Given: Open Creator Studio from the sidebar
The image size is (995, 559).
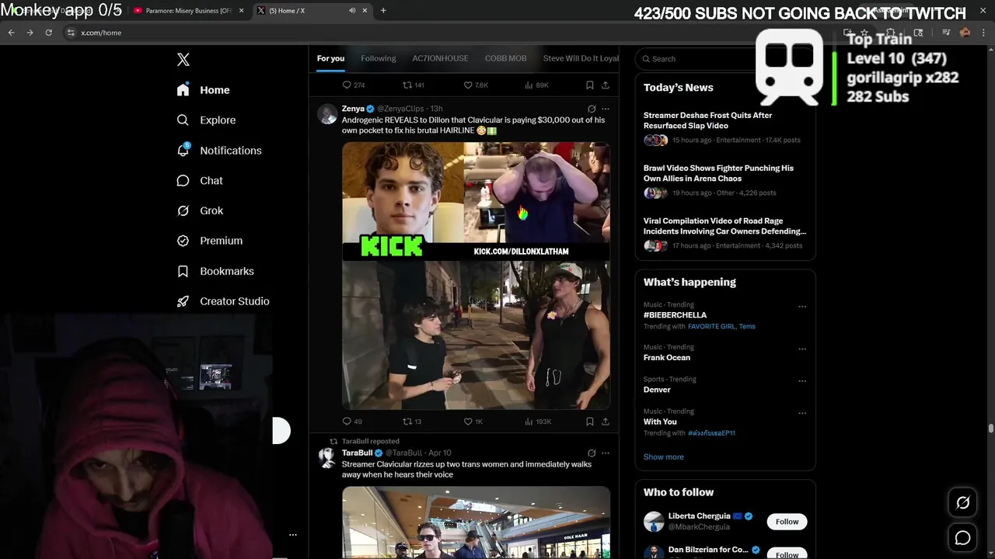Looking at the screenshot, I should [x=223, y=301].
